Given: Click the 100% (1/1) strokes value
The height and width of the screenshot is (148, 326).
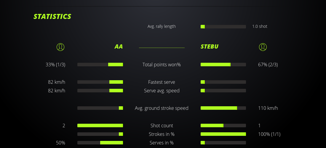Looking at the screenshot, I should point(269,134).
